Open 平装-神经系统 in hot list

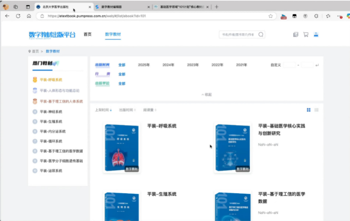tap(51, 111)
